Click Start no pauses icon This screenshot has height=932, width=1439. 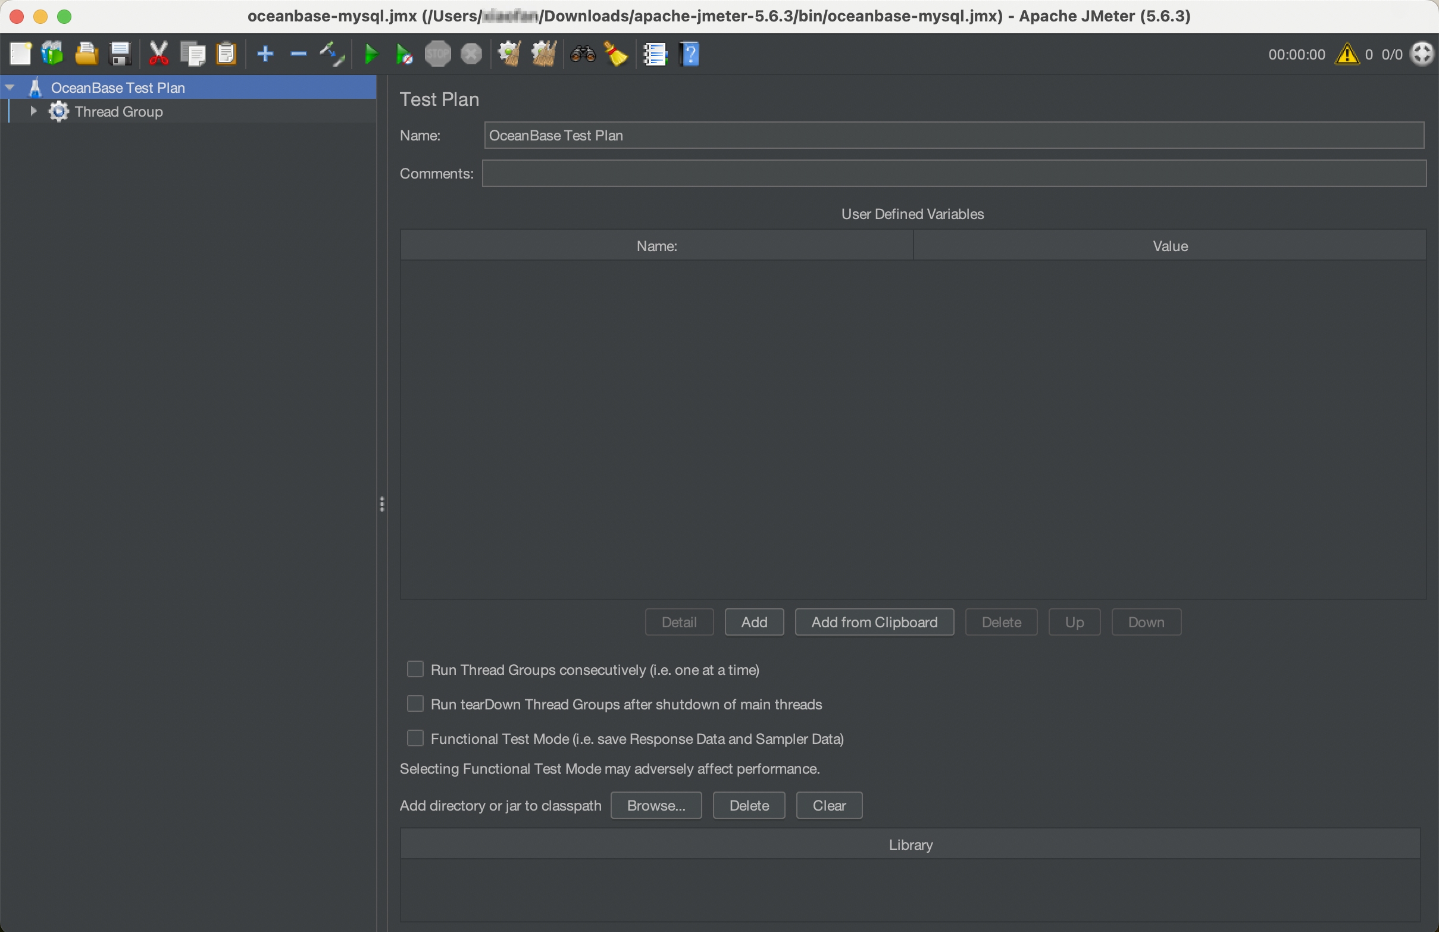pyautogui.click(x=404, y=54)
